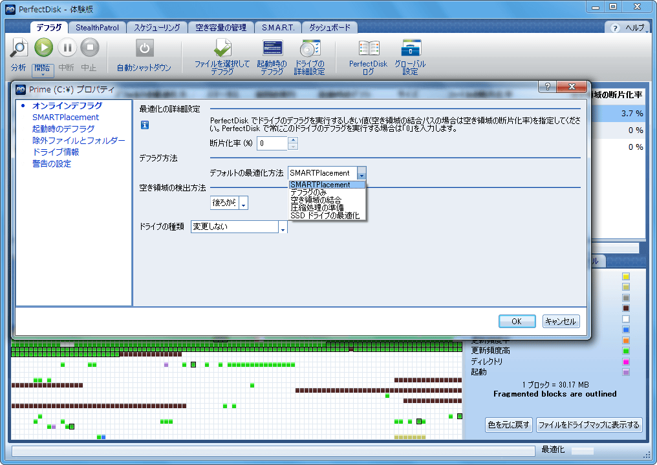Screen dimensions: 657x465
Task: Choose SMARTPlacement in the dropdown list
Action: (327, 185)
